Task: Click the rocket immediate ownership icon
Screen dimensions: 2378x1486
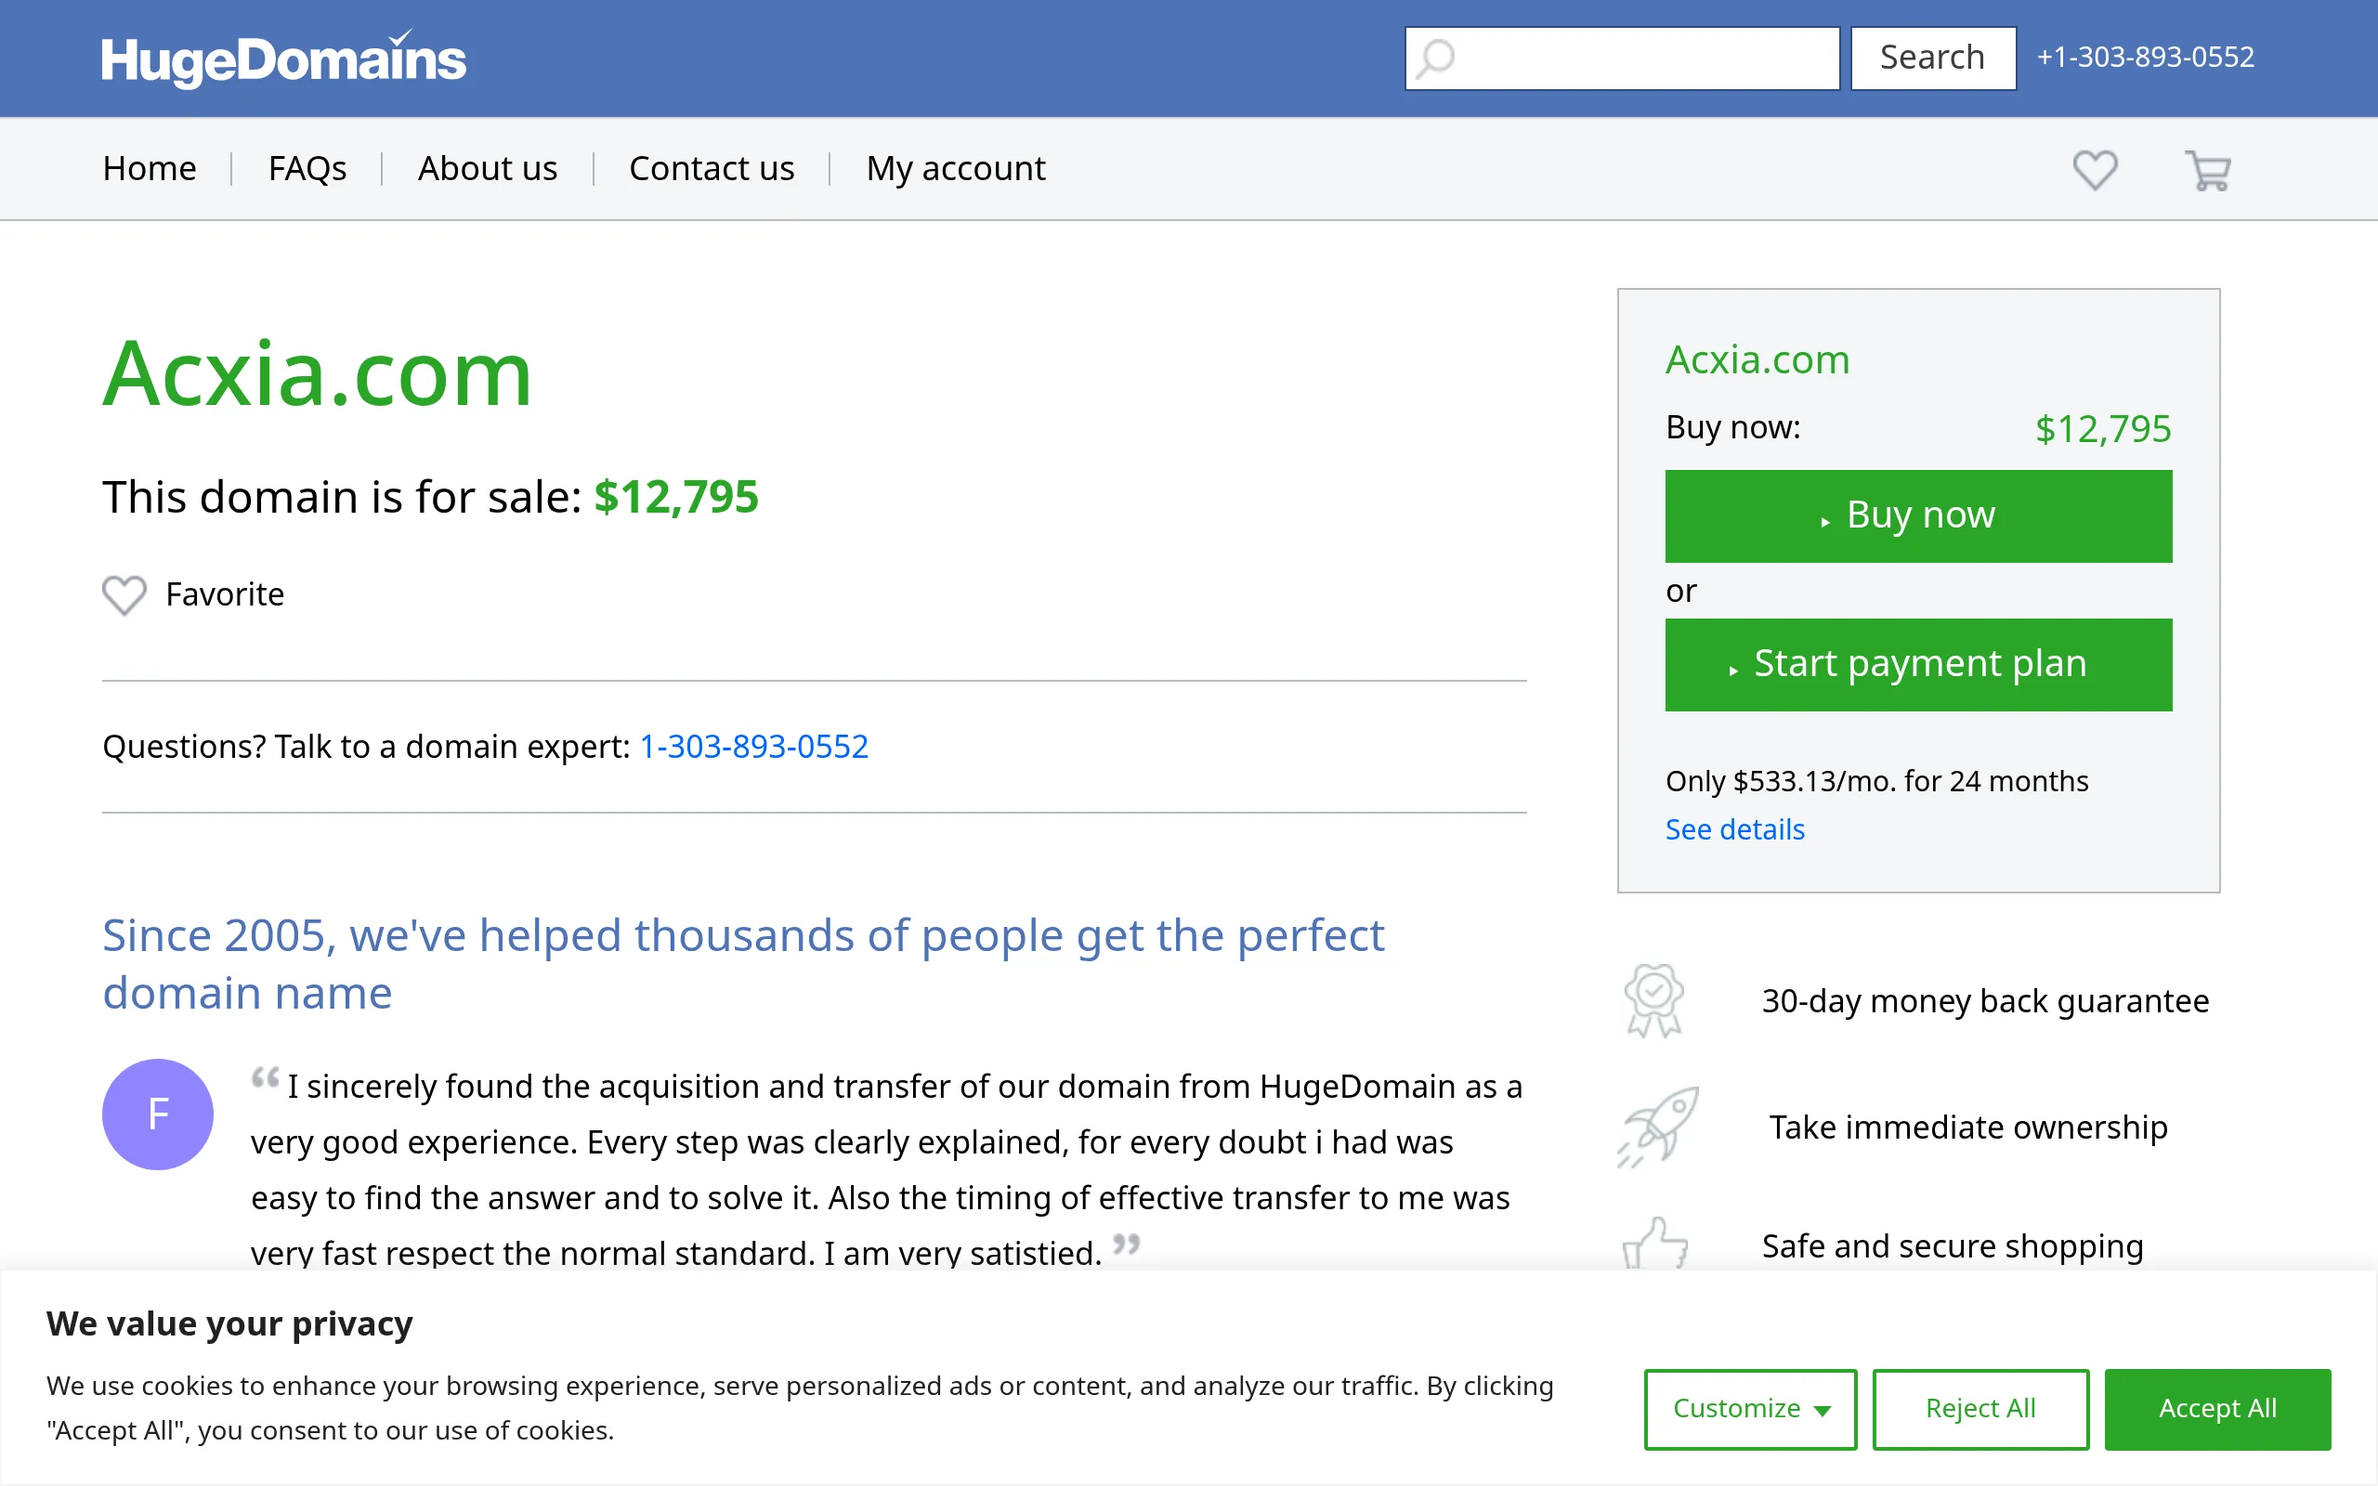Action: [x=1659, y=1127]
